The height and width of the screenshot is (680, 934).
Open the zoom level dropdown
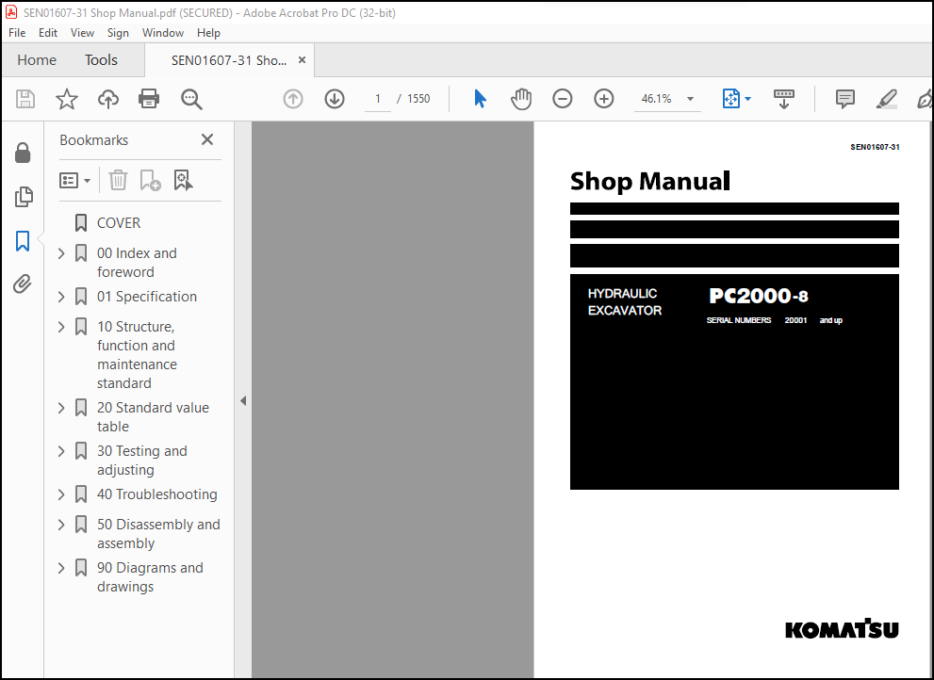click(691, 99)
